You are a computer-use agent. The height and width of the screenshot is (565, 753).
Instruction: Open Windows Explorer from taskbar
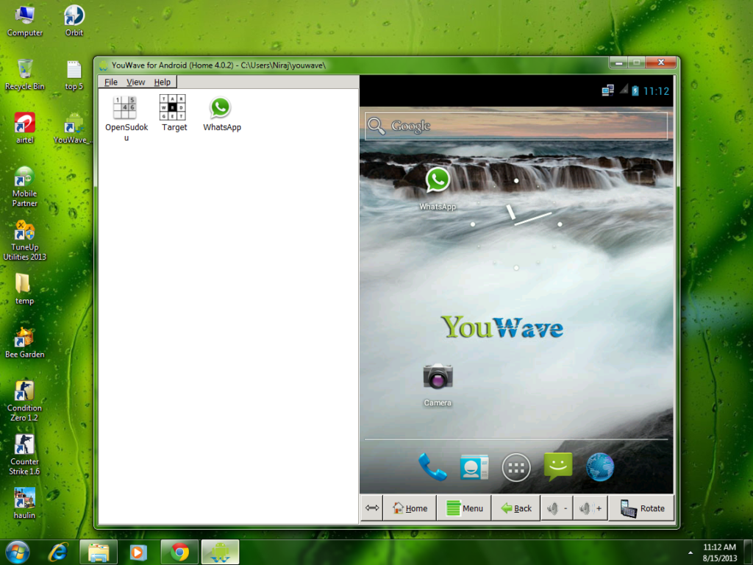(x=98, y=552)
